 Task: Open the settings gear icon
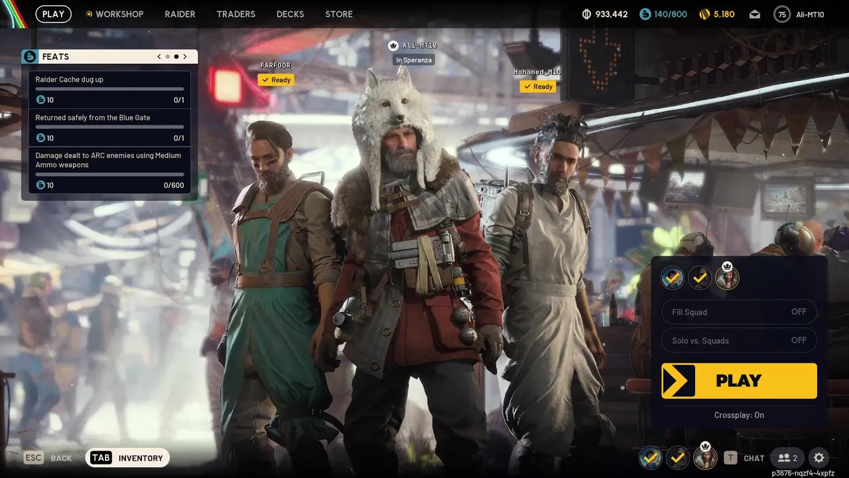pyautogui.click(x=819, y=457)
